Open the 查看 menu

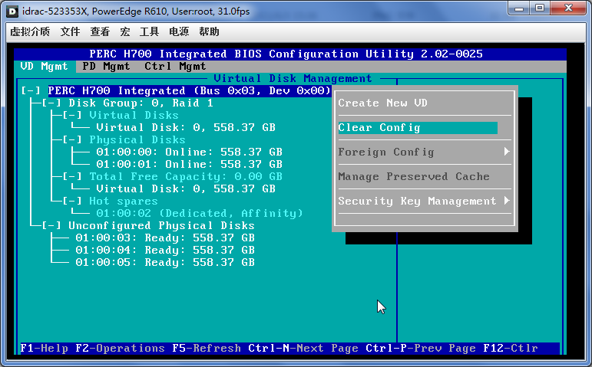tap(100, 31)
